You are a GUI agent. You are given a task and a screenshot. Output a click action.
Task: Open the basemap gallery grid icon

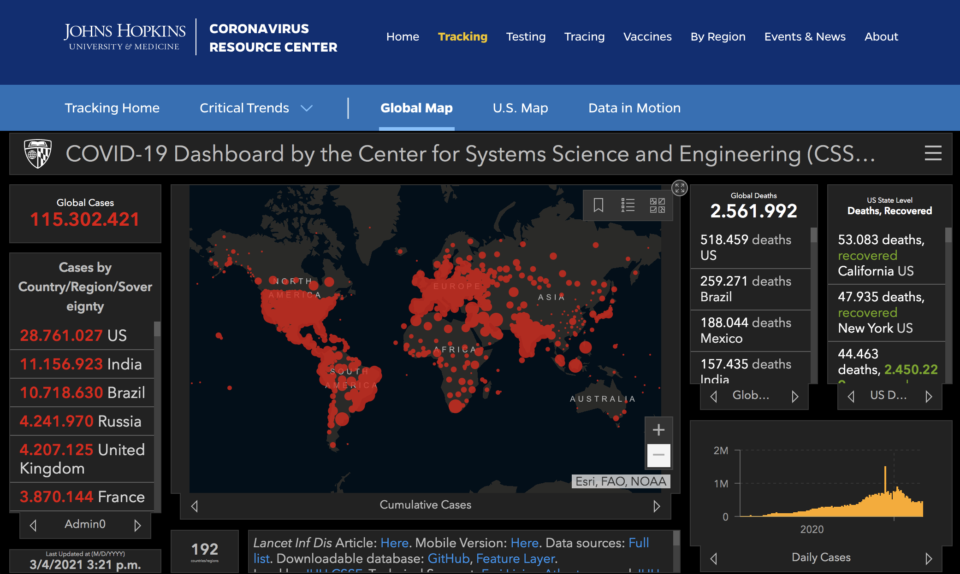pyautogui.click(x=658, y=205)
